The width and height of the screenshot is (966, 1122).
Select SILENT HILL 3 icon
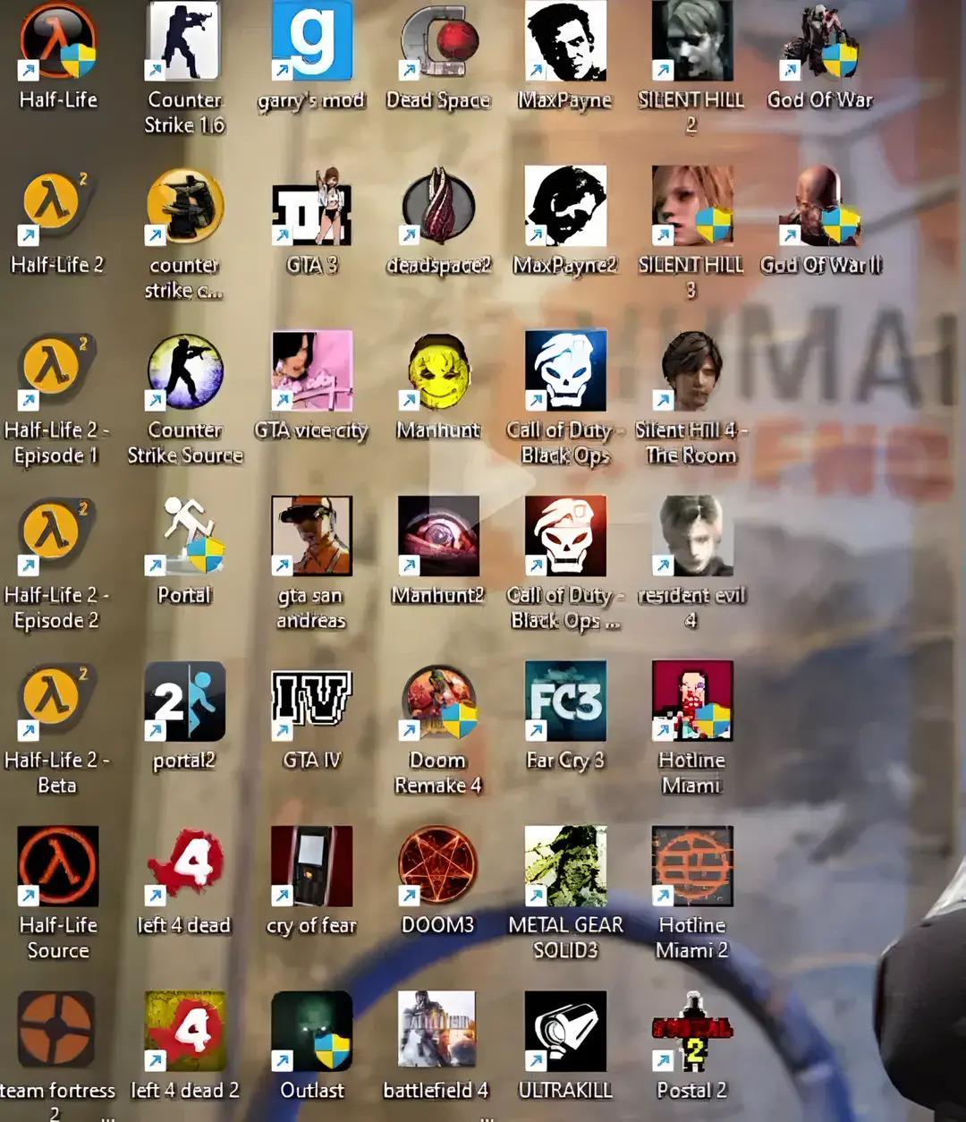[x=692, y=206]
